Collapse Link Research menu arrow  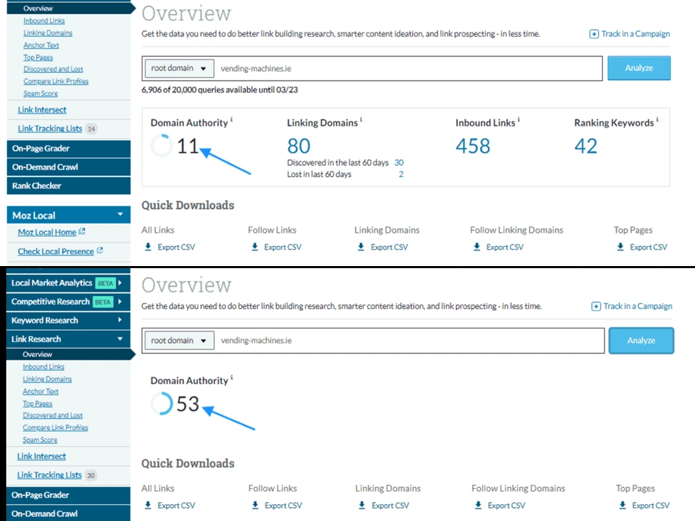[x=120, y=338]
